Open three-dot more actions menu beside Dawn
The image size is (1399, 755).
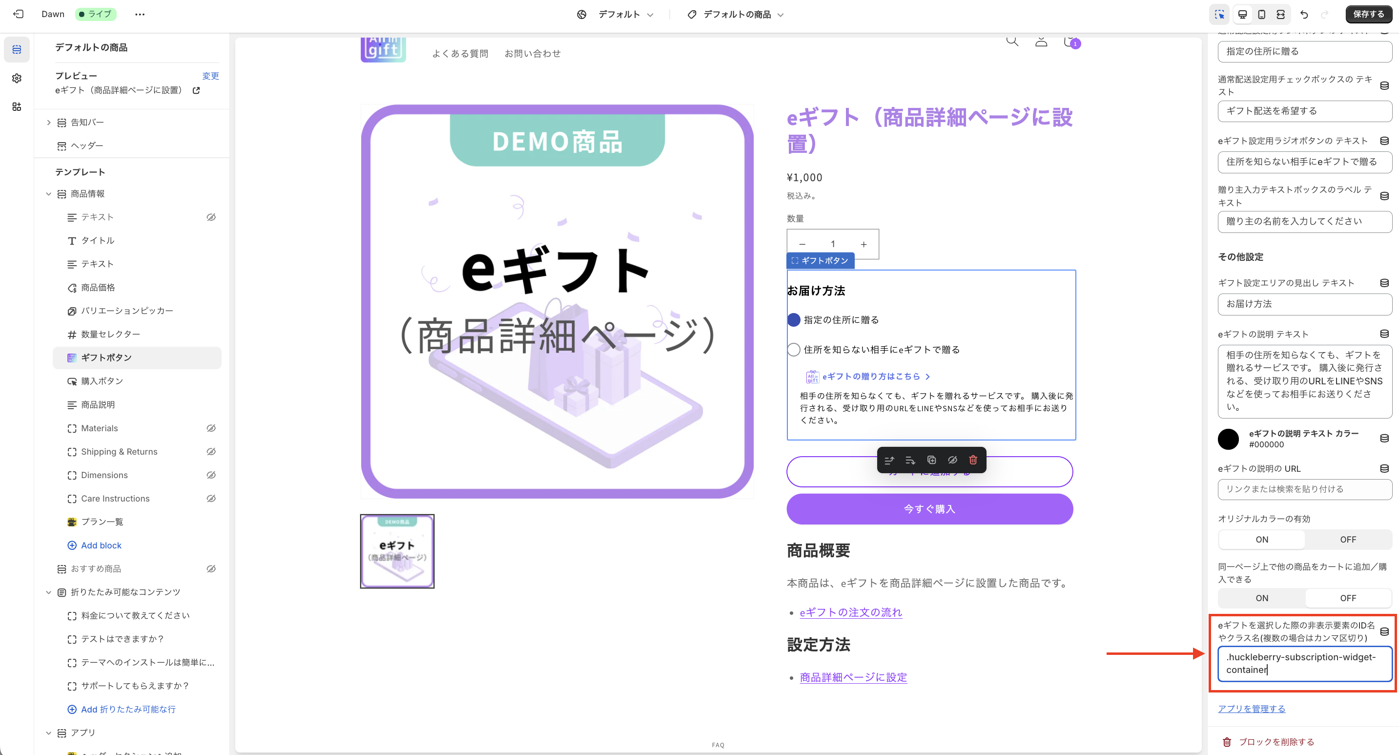tap(140, 15)
